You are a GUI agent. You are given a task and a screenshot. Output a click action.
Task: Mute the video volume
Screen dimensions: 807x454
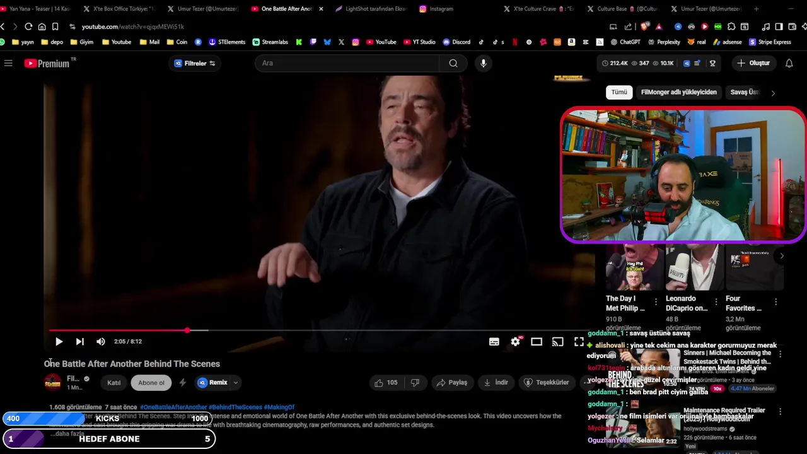tap(101, 342)
